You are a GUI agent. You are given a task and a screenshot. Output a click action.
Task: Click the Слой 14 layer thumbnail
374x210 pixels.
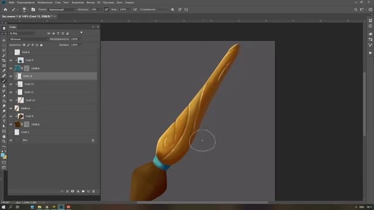(x=21, y=100)
